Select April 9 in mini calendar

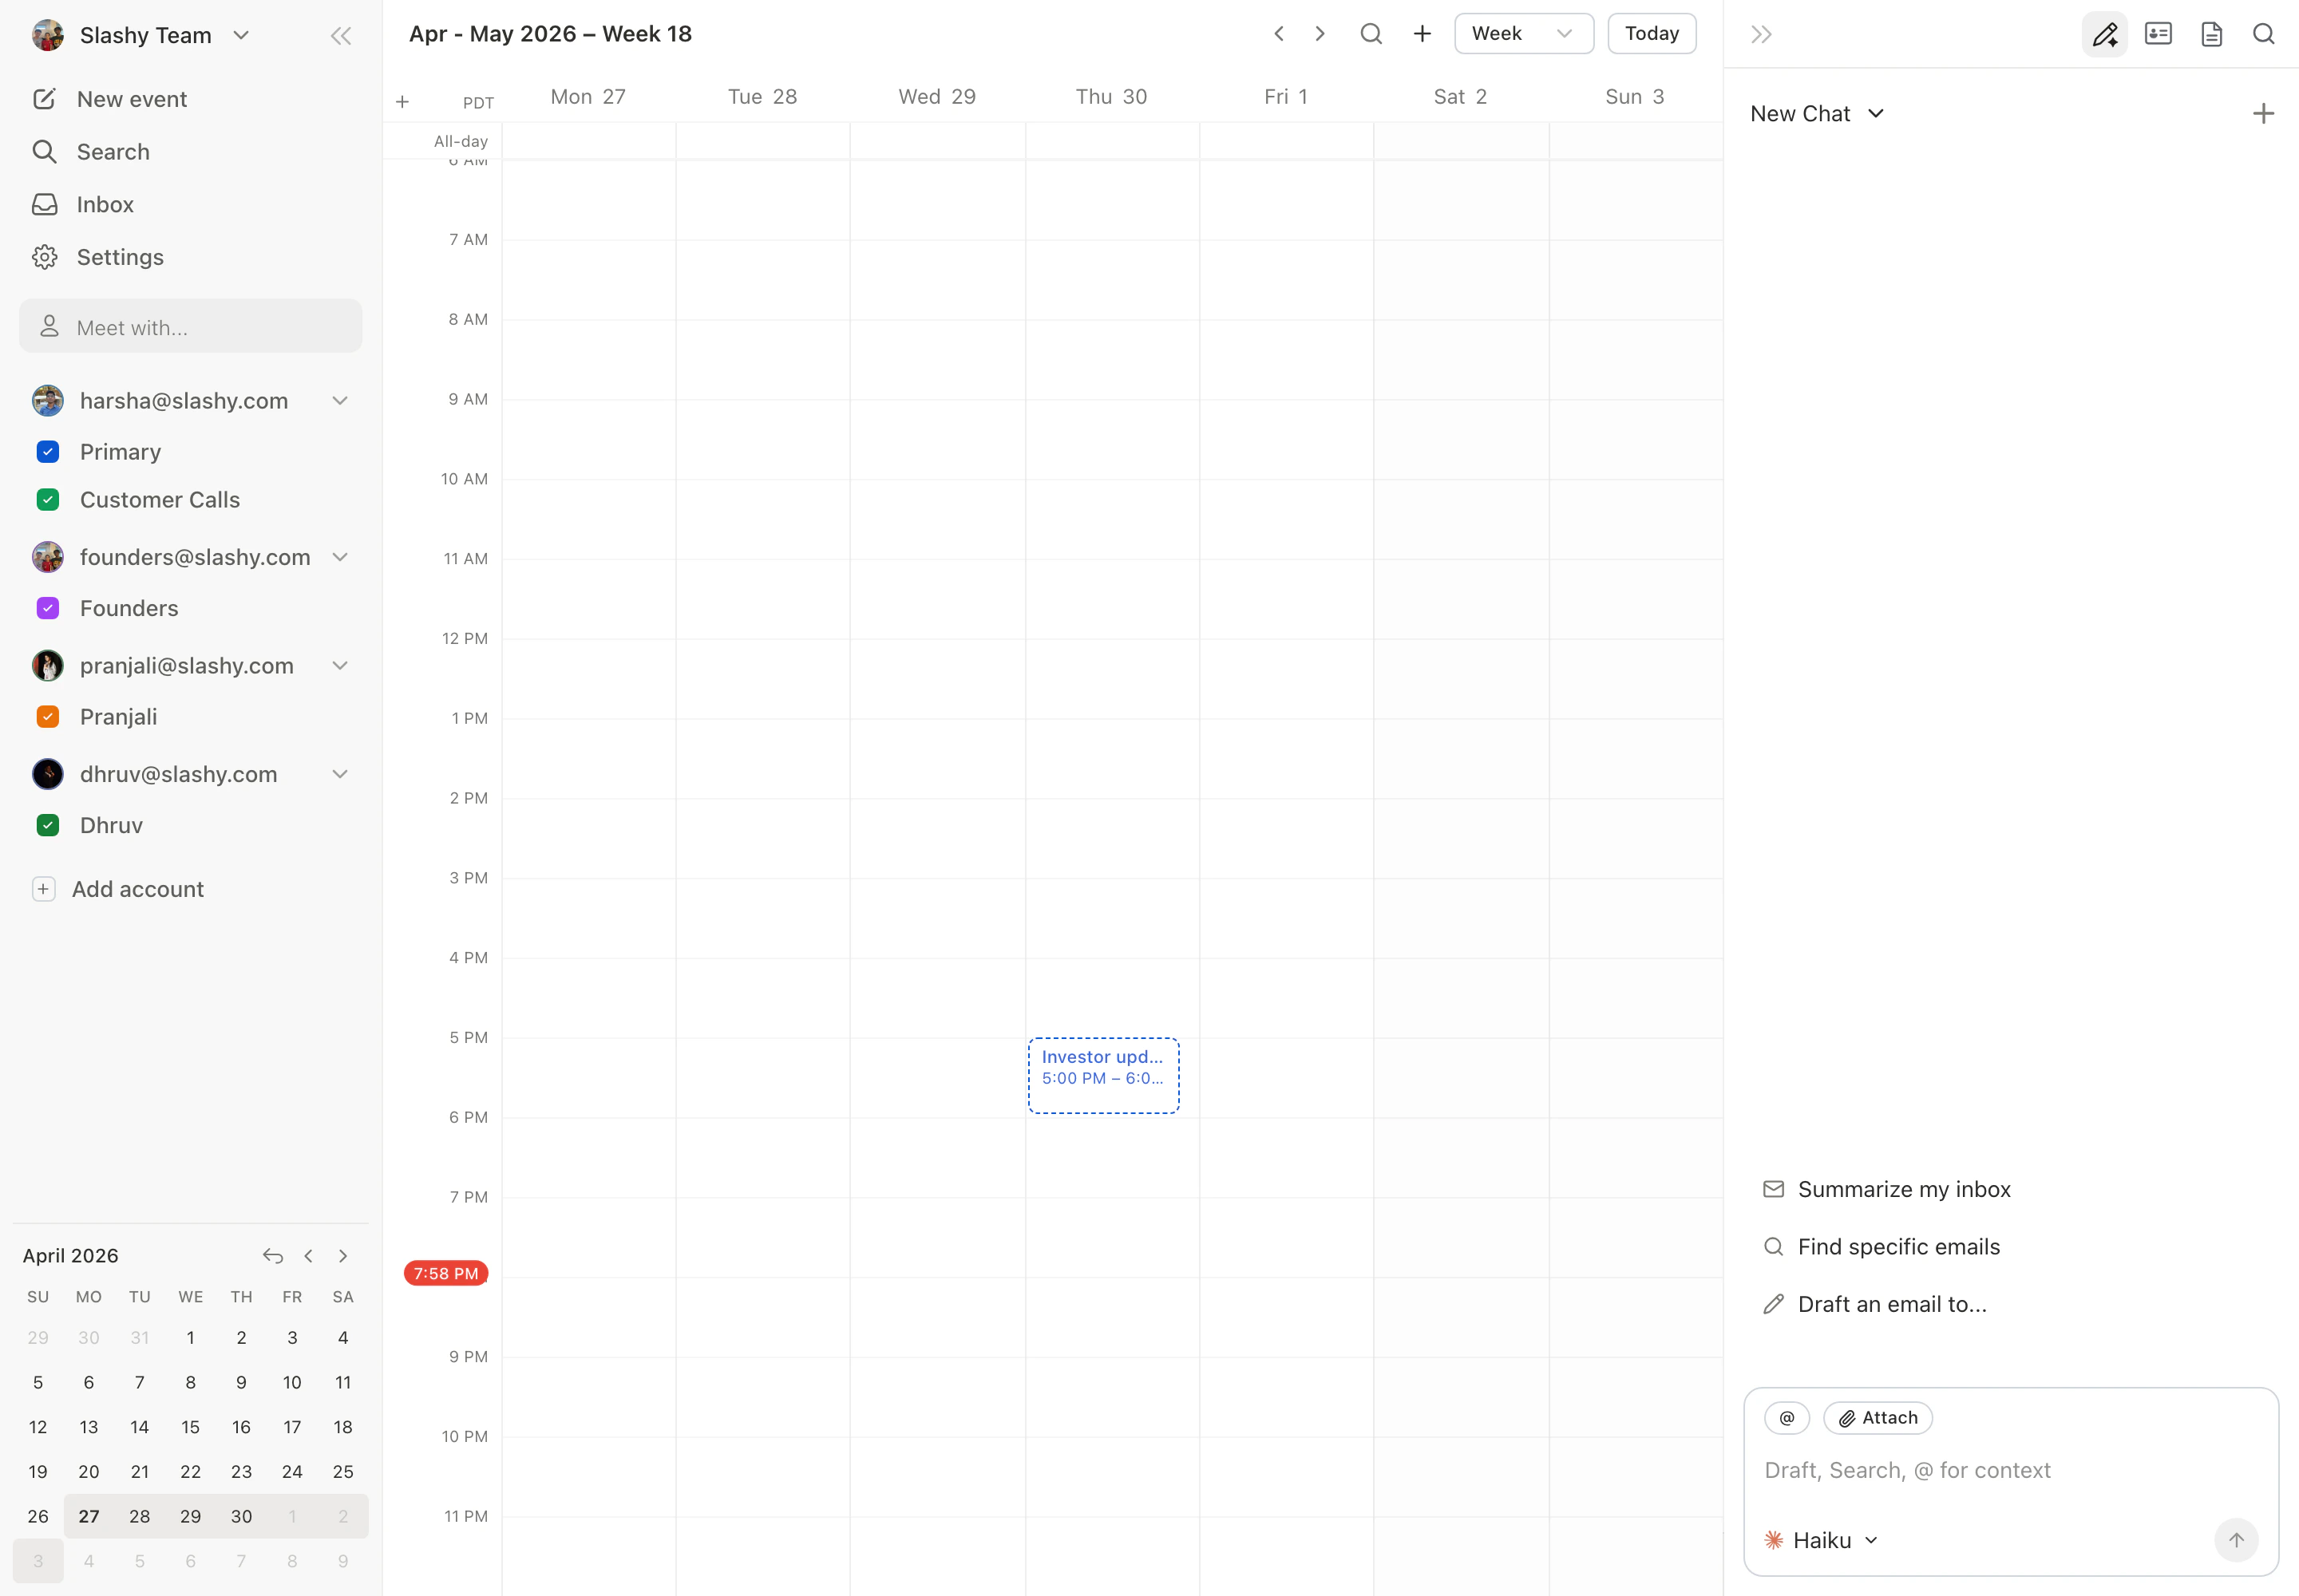coord(241,1383)
